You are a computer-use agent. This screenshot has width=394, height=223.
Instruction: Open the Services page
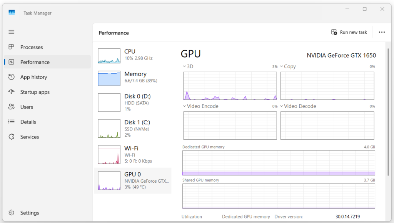(30, 137)
